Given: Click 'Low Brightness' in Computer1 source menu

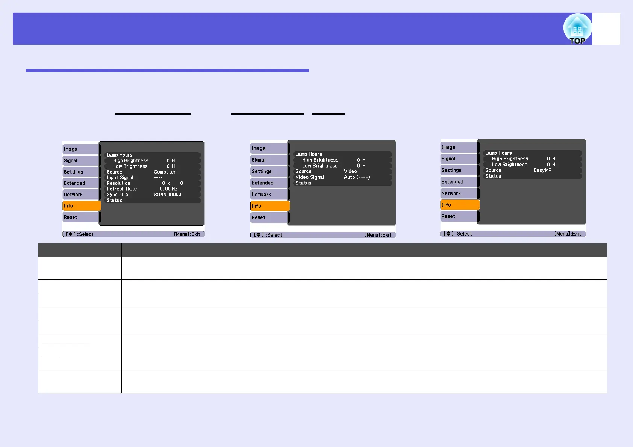Looking at the screenshot, I should [130, 166].
